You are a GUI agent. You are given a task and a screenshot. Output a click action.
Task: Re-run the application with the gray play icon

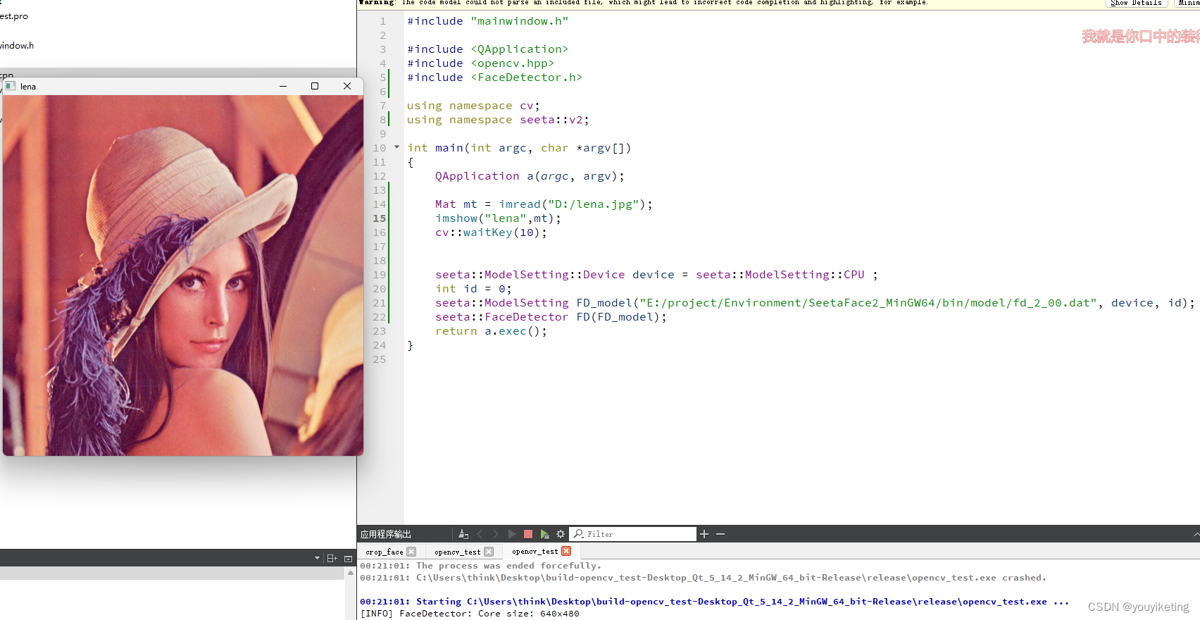click(512, 534)
